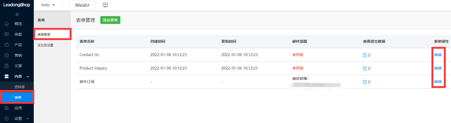The height and width of the screenshot is (123, 451).
Task: Select 表单管理 in the submenu
Action: point(44,35)
